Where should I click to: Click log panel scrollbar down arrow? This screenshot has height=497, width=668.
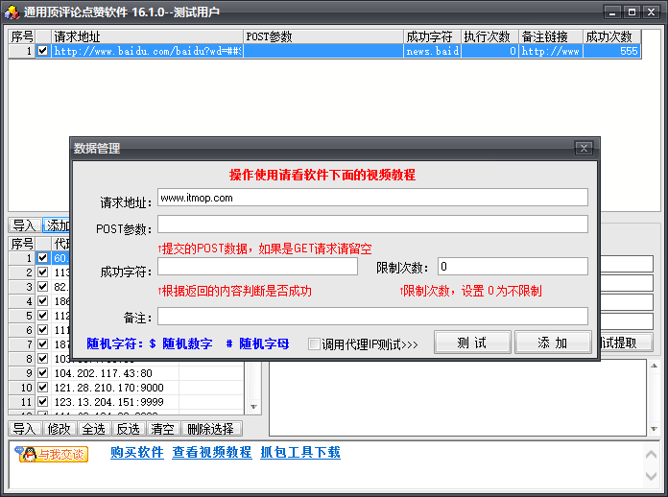point(654,429)
